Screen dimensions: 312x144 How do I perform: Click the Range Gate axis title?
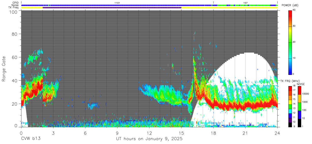coord(4,69)
